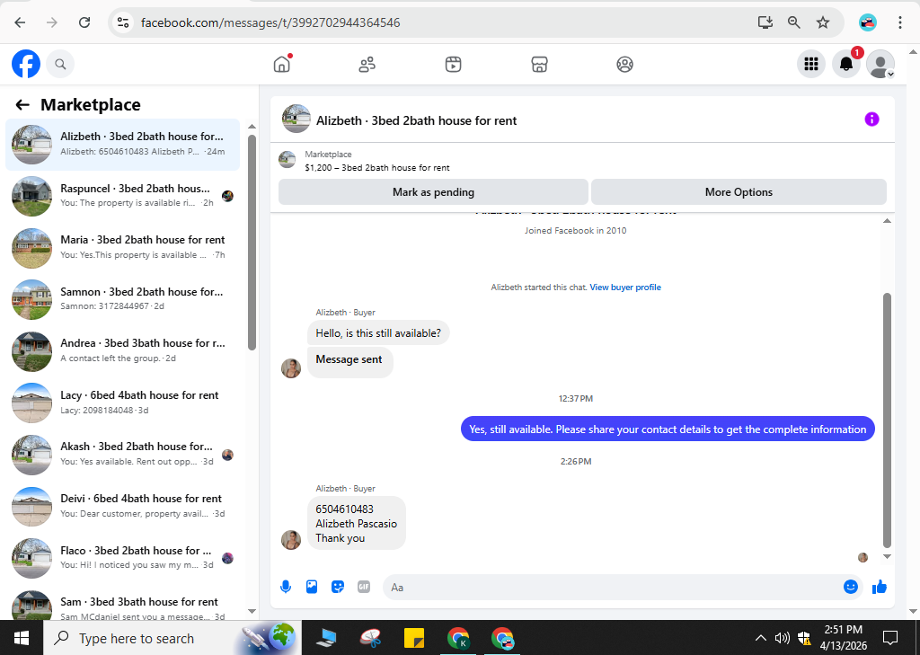
Task: Open the Akash conversation
Action: coord(122,455)
